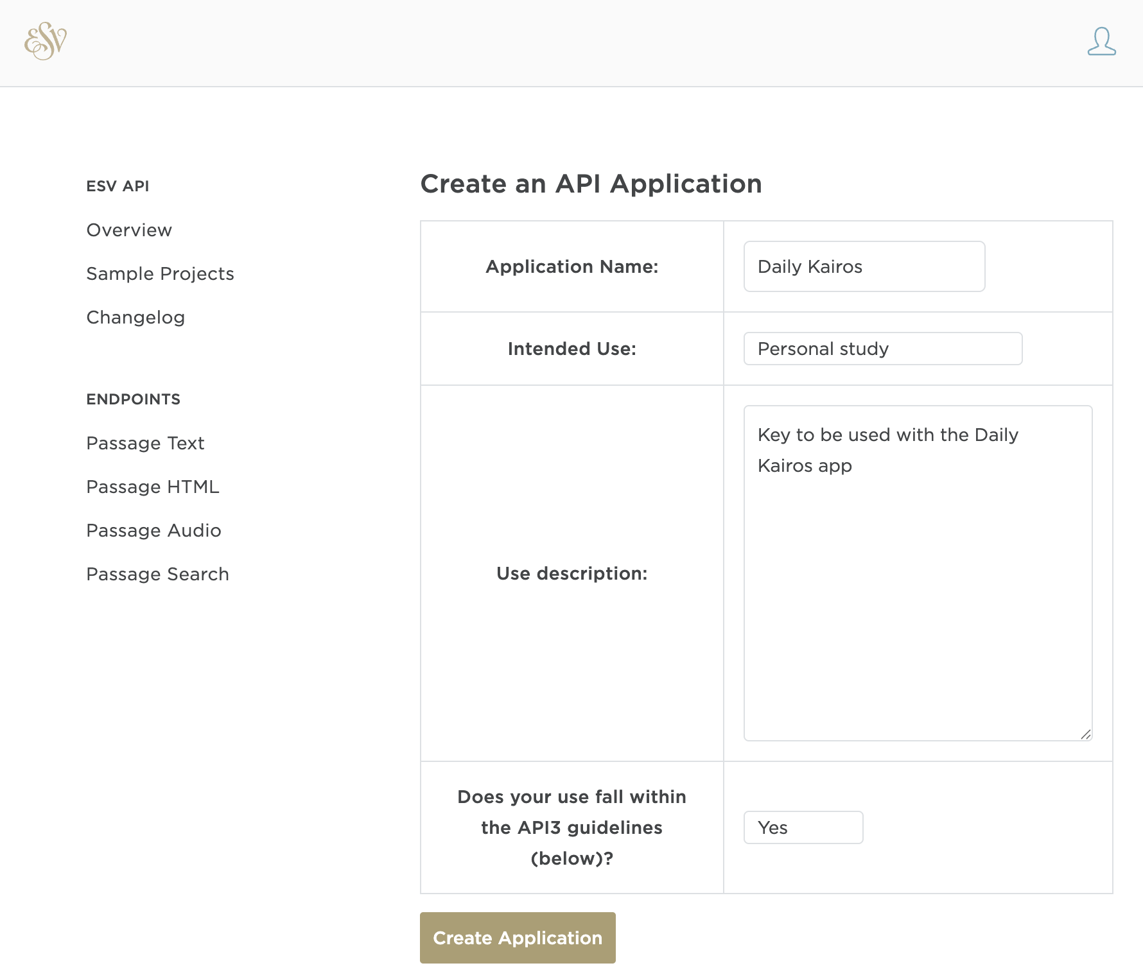Open Passage Text endpoint docs
The width and height of the screenshot is (1143, 977).
[x=145, y=443]
